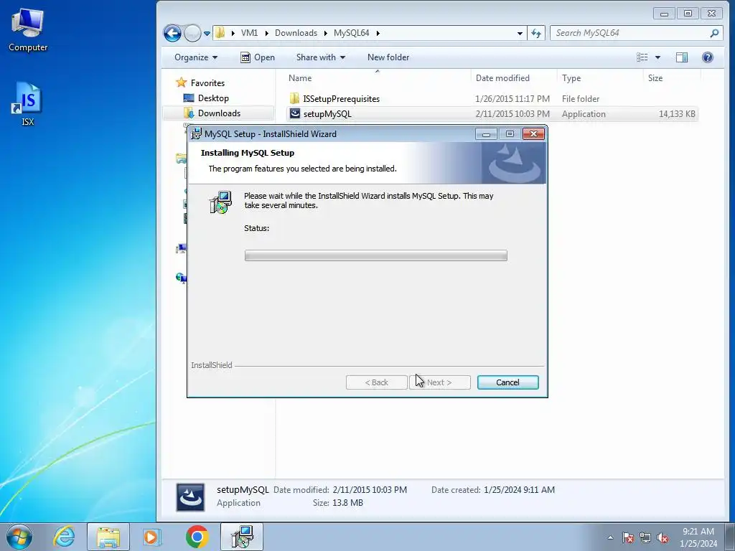Minimize the Explorer window
Viewport: 735px width, 551px height.
[x=664, y=13]
